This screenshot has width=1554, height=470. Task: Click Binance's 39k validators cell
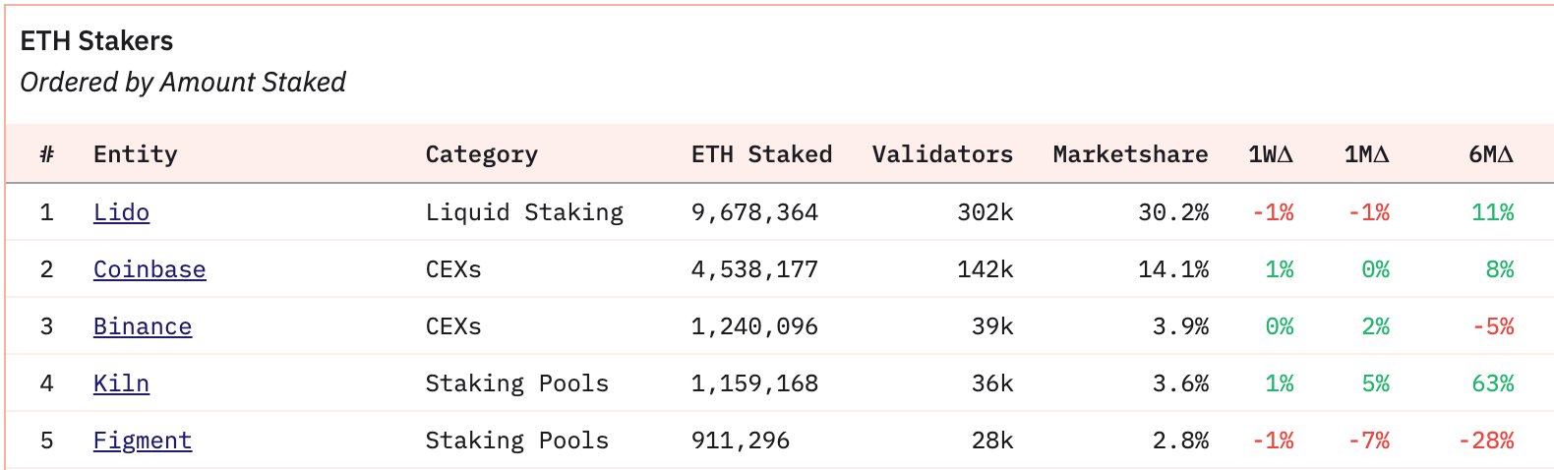pyautogui.click(x=992, y=326)
